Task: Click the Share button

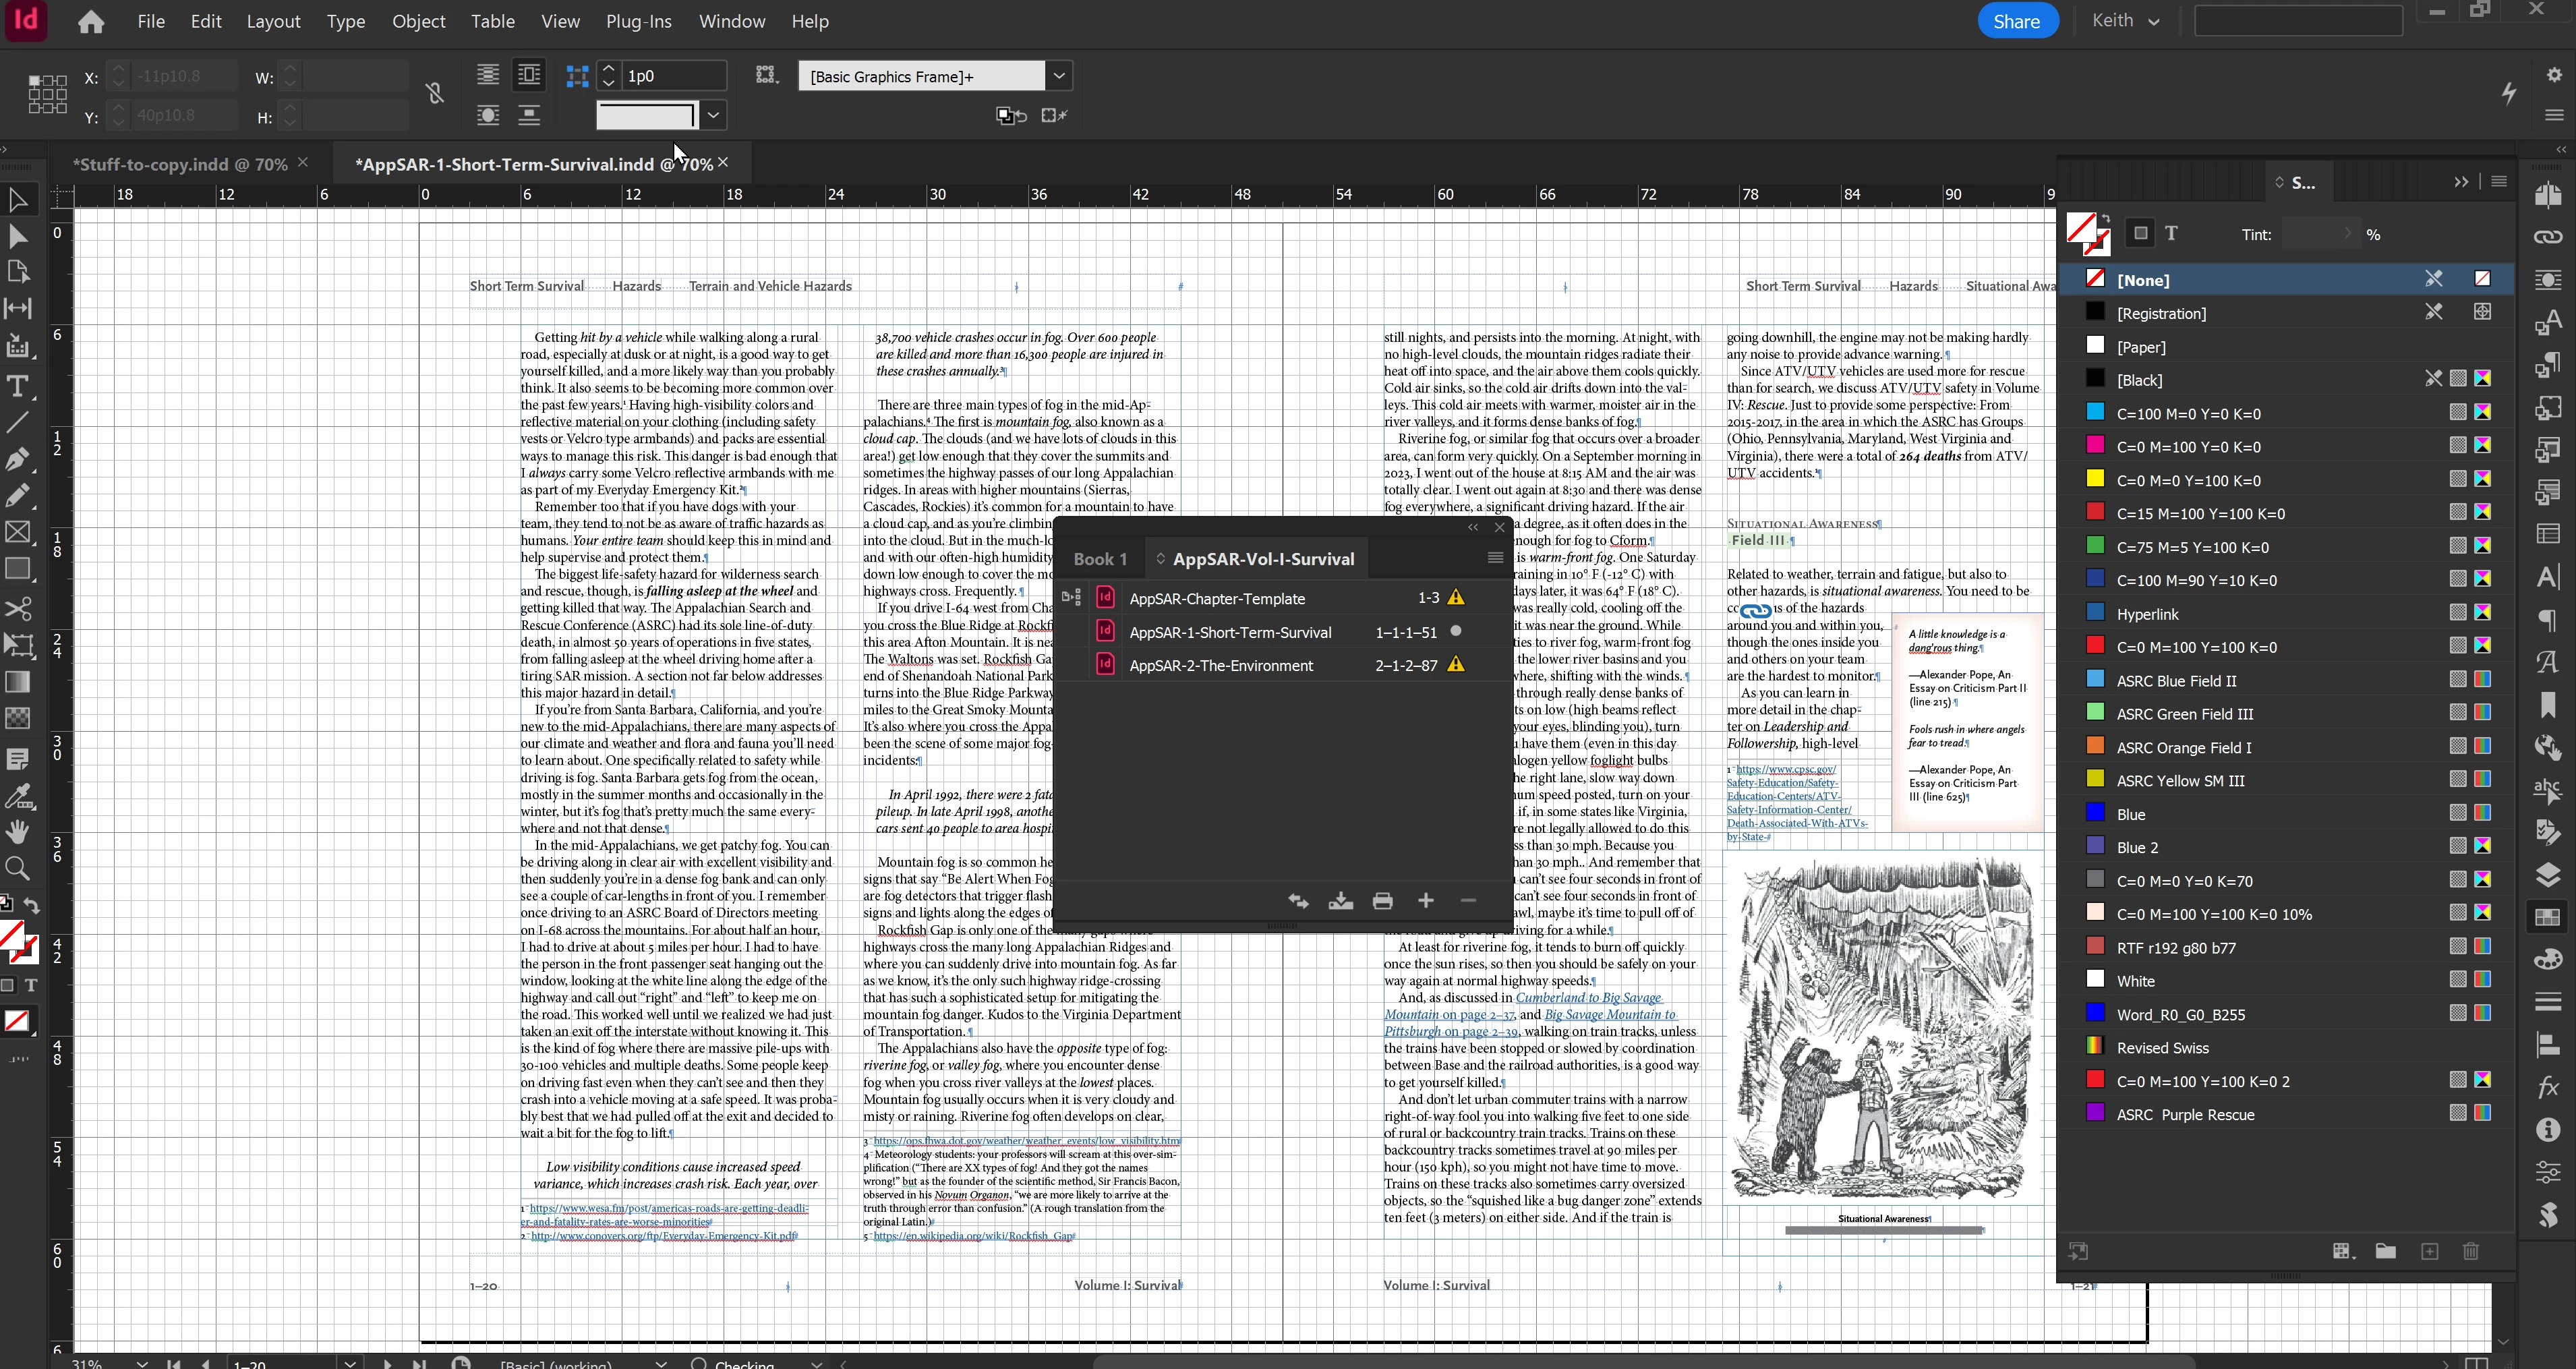Action: point(2016,21)
